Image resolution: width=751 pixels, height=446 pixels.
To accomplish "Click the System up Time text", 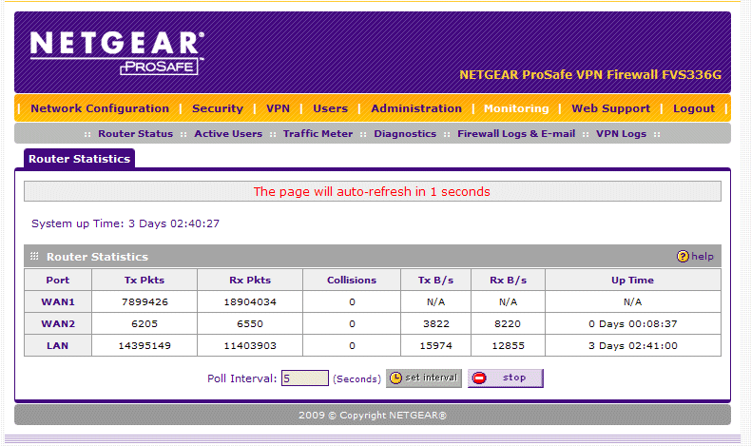I will [125, 223].
